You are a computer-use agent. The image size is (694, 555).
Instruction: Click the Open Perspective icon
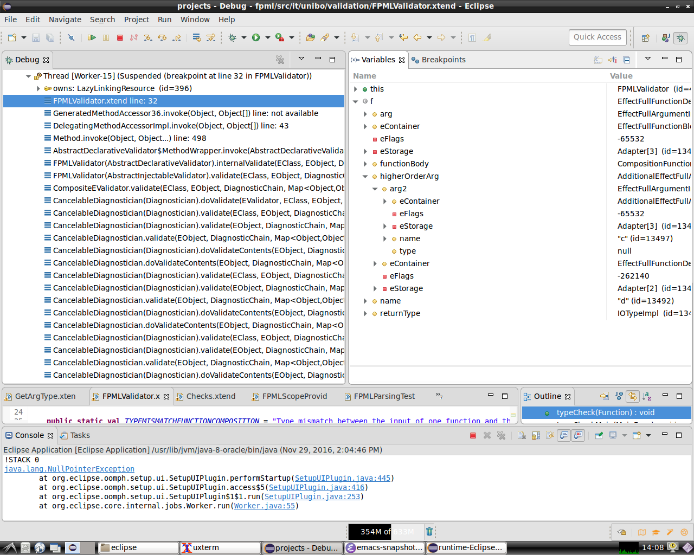coord(645,38)
